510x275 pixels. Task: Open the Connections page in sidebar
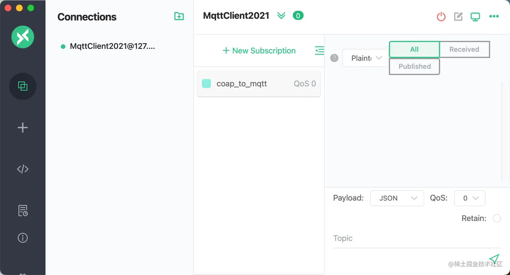point(23,86)
